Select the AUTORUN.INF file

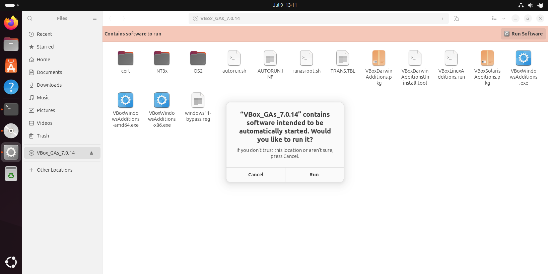(270, 65)
